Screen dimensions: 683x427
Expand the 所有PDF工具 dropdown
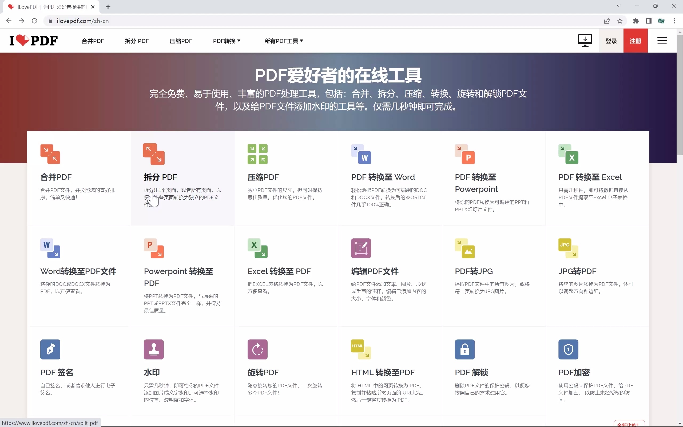pyautogui.click(x=283, y=41)
